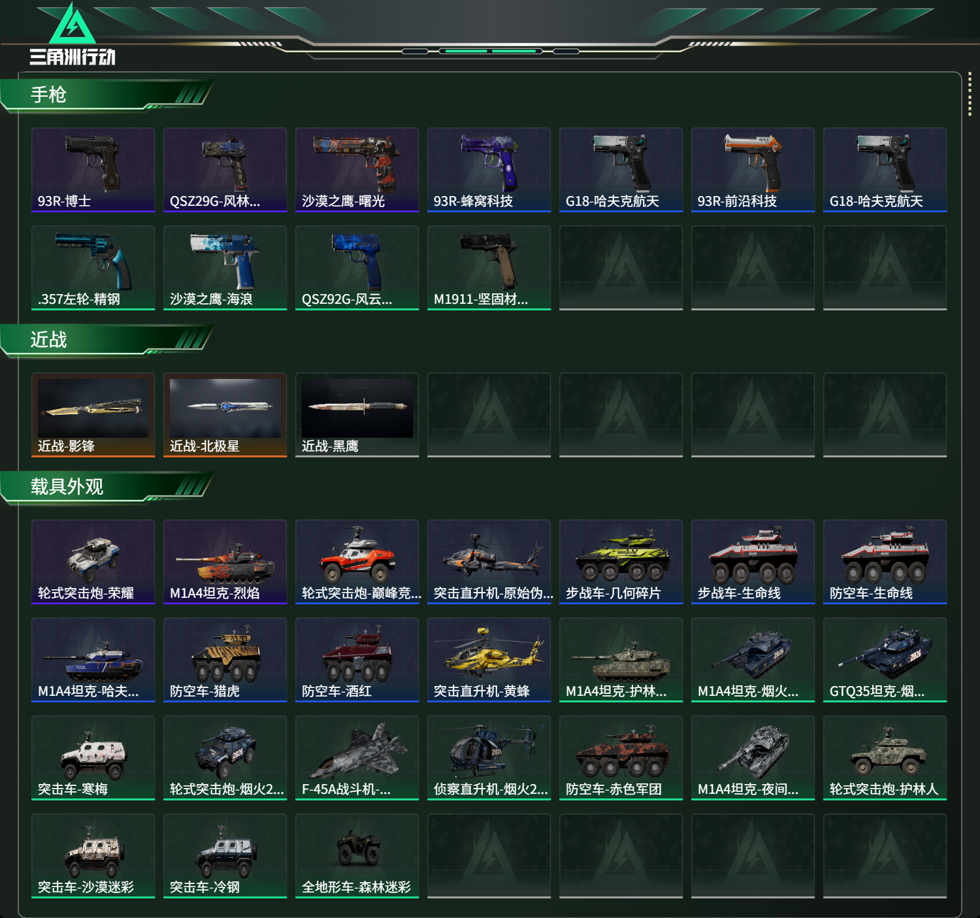Screen dimensions: 980x918
Task: Choose the 步战车-几何碎片 vehicle skin
Action: point(621,562)
